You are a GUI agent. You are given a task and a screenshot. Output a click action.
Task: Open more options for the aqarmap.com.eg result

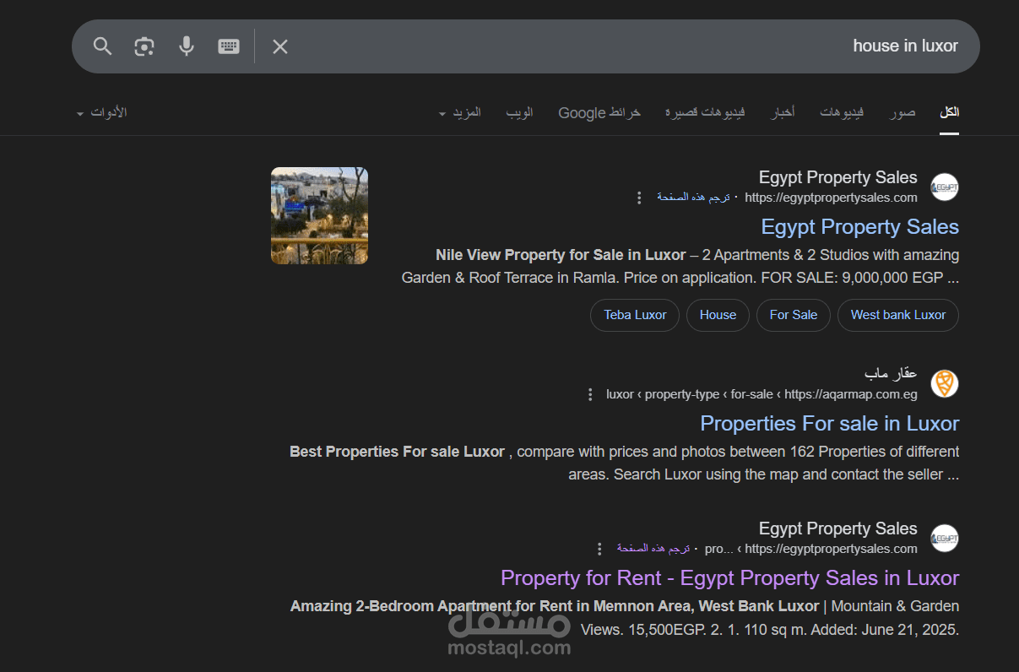(x=590, y=394)
